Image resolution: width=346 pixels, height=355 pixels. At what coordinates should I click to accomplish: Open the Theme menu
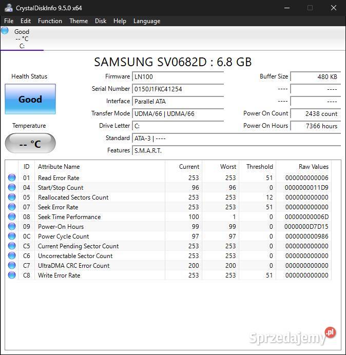coord(79,21)
